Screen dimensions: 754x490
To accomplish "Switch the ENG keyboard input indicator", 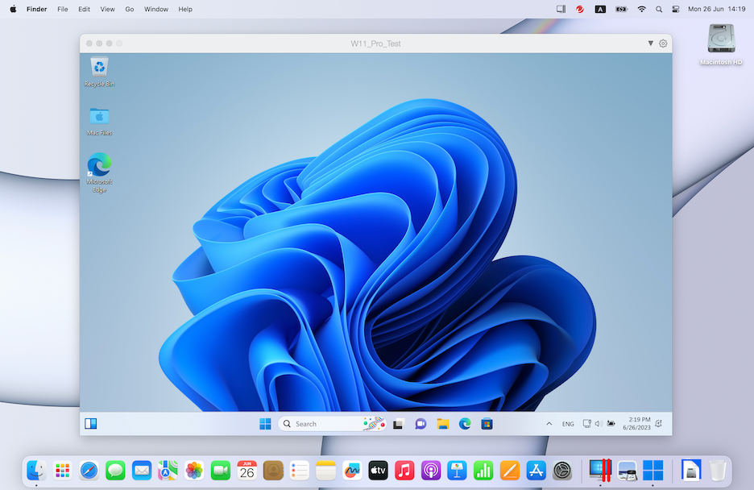I will (568, 423).
